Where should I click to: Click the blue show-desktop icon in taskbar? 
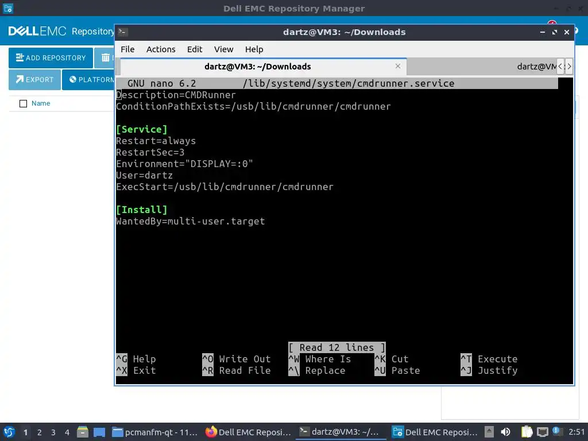click(99, 432)
